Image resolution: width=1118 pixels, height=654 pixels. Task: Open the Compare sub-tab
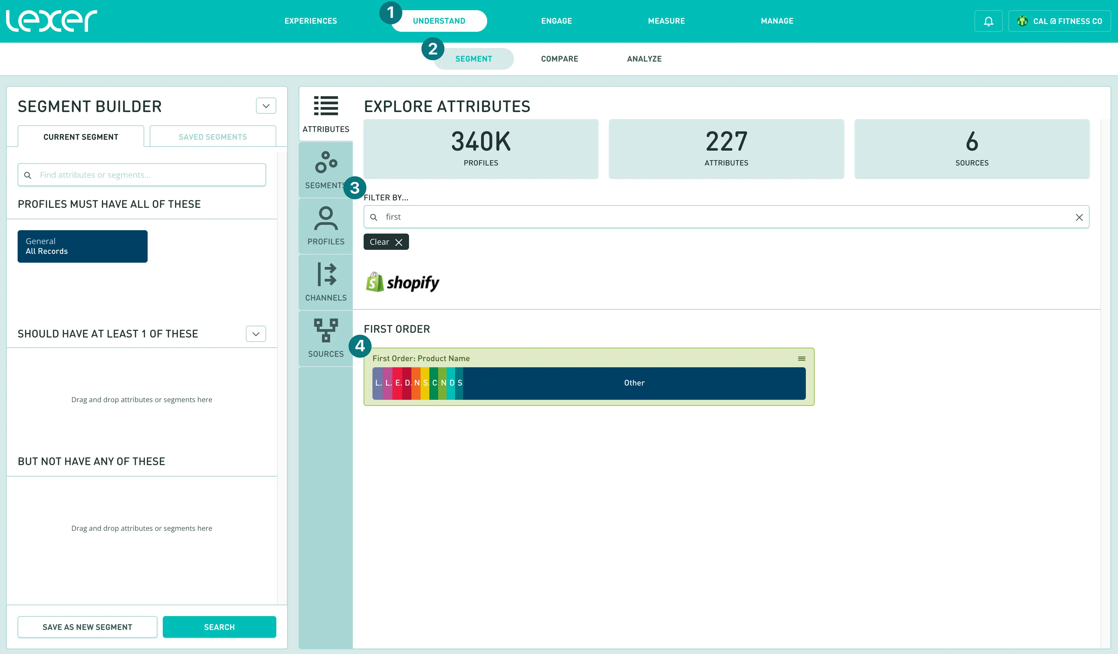click(559, 59)
